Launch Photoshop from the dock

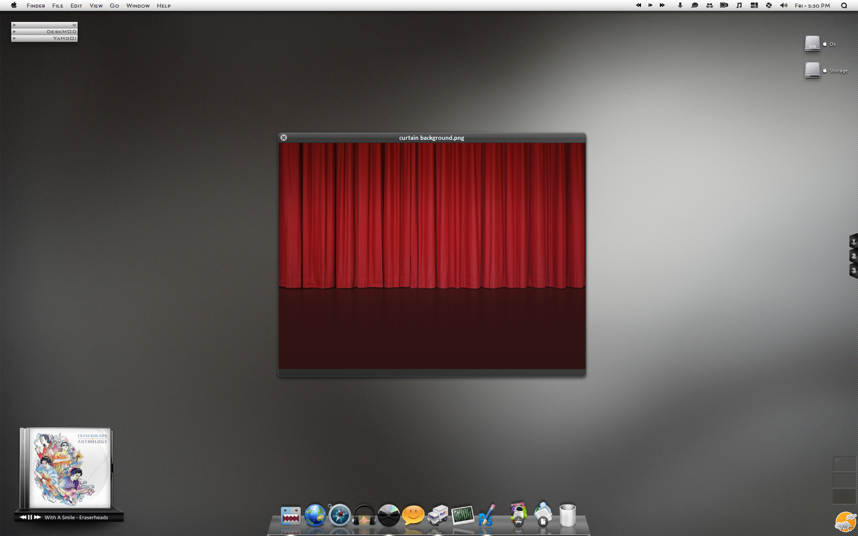487,516
